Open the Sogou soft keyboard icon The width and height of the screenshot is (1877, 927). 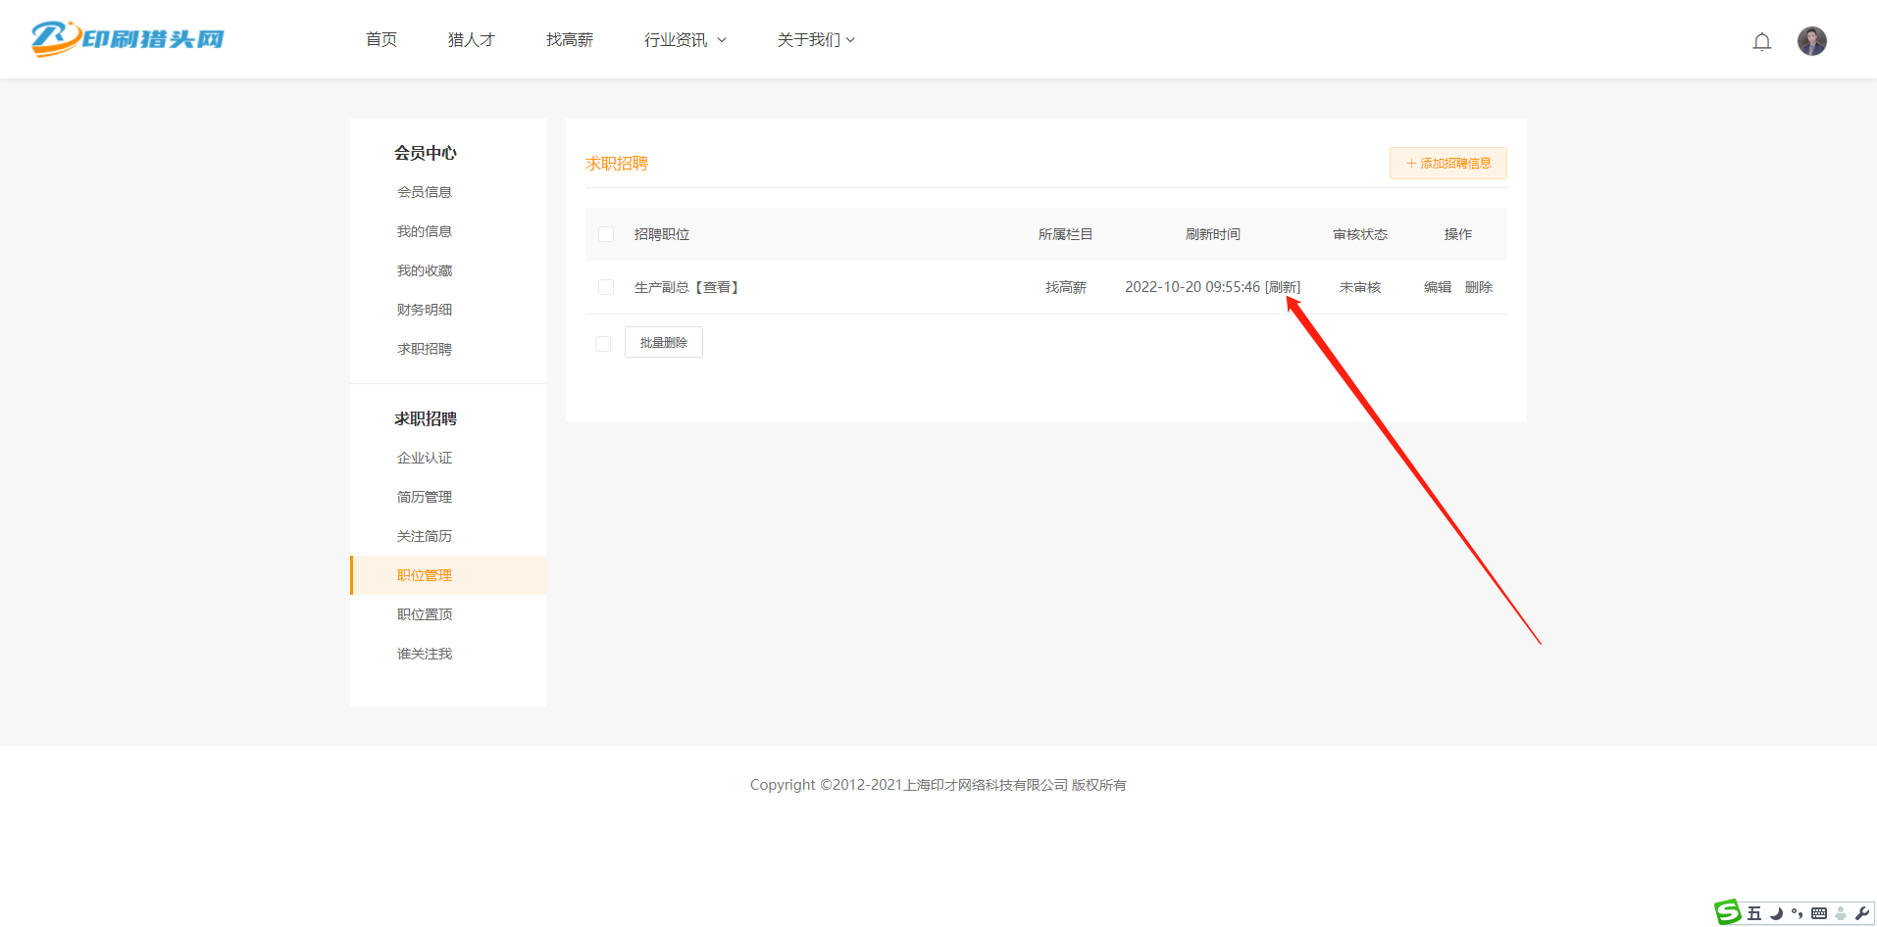(1819, 913)
